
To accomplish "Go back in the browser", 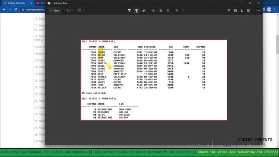I will tap(4, 10).
